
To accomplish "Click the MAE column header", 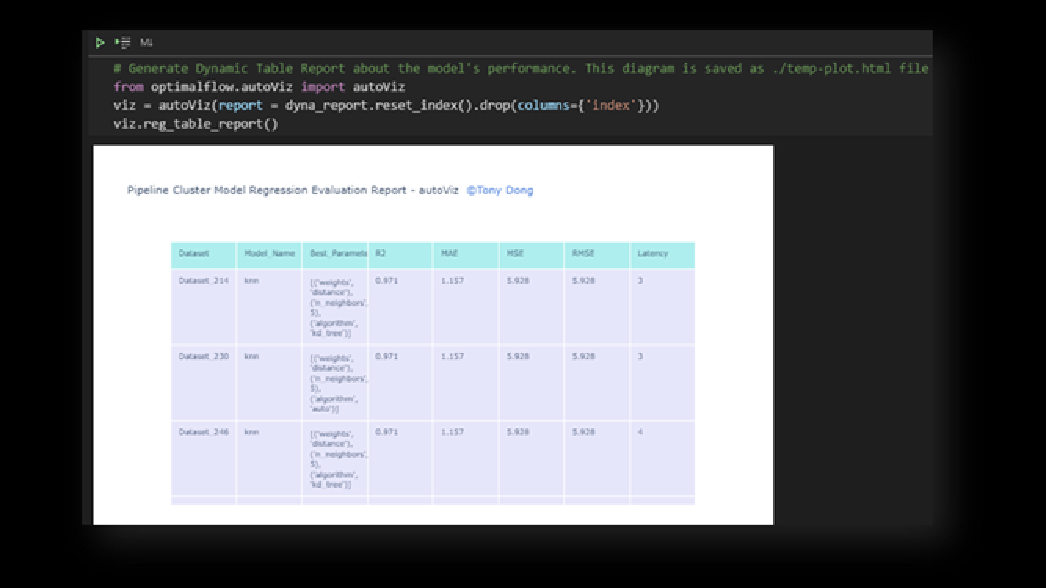I will pos(449,254).
